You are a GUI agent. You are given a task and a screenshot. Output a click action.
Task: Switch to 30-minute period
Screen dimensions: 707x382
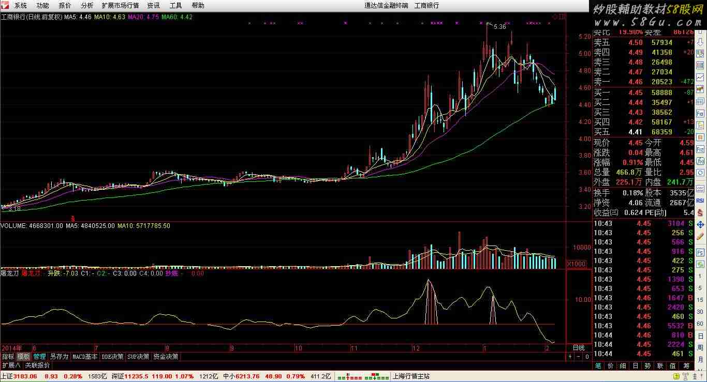700,311
